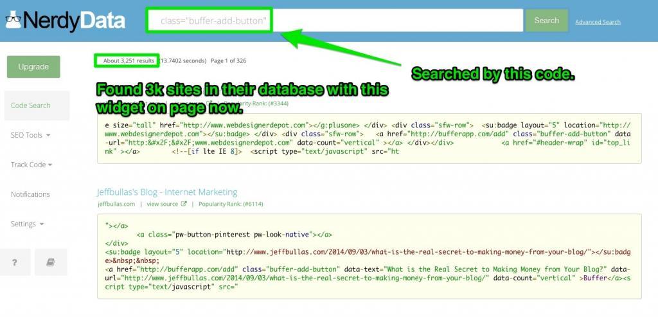The height and width of the screenshot is (317, 658).
Task: Expand the Track Code menu
Action: pos(31,165)
